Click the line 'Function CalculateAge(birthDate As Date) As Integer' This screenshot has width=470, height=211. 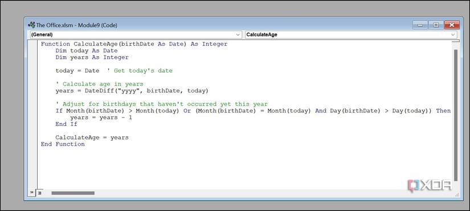pos(134,44)
